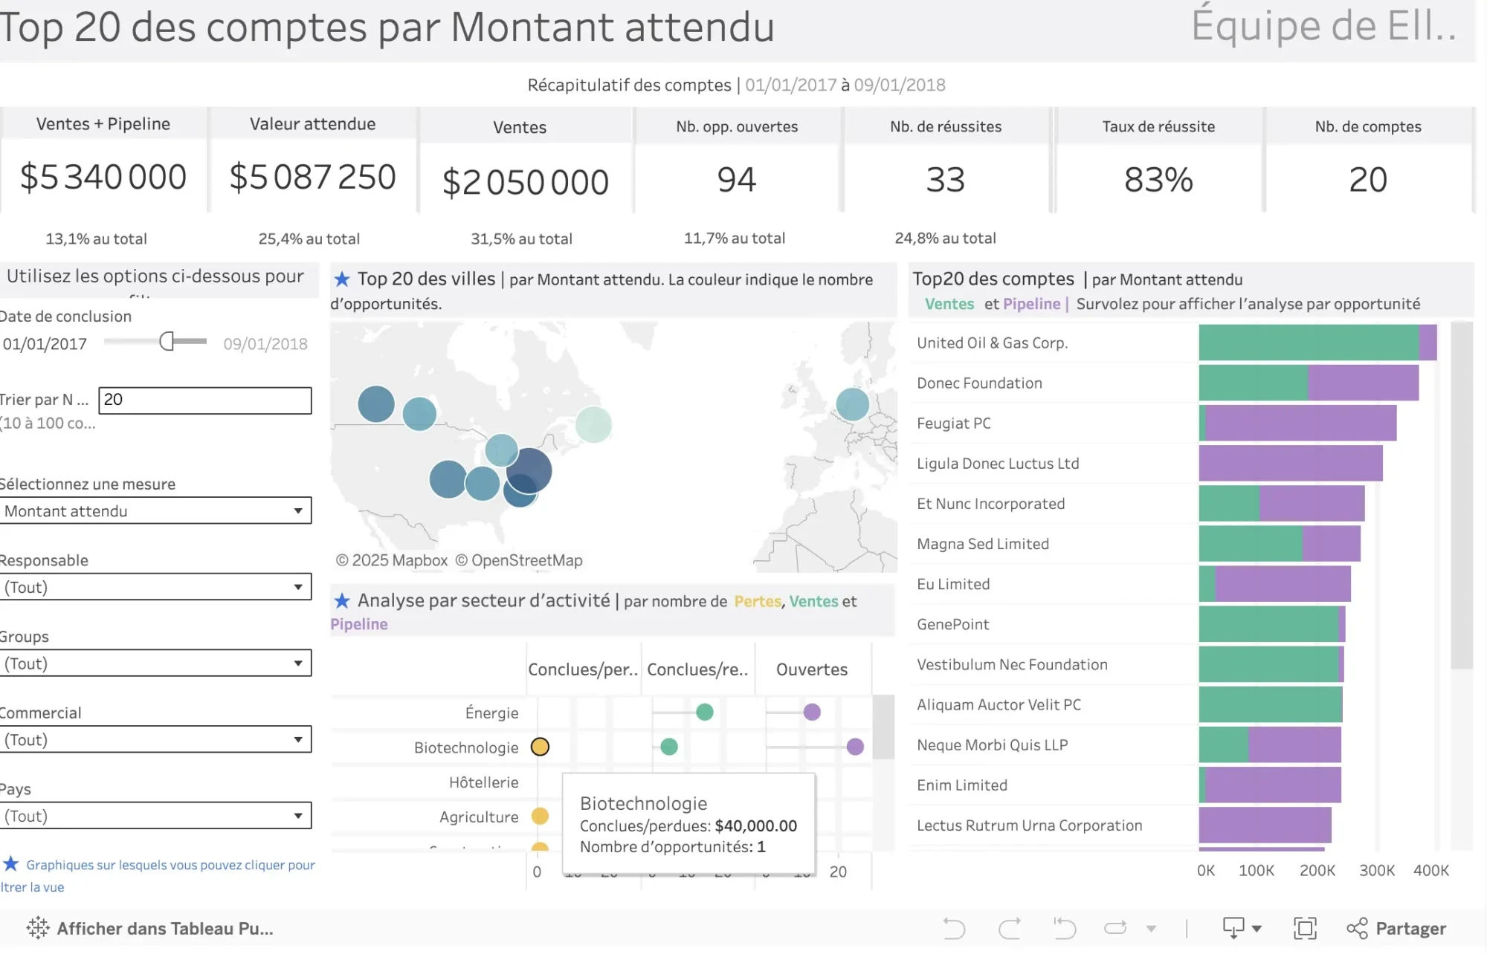Click the Top20 des comptes vertical scrollbar
Viewport: 1487px width, 954px height.
click(1462, 494)
